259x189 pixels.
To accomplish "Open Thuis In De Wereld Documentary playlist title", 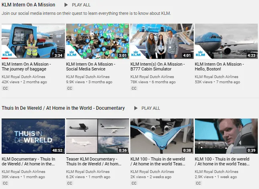I will click(x=63, y=108).
